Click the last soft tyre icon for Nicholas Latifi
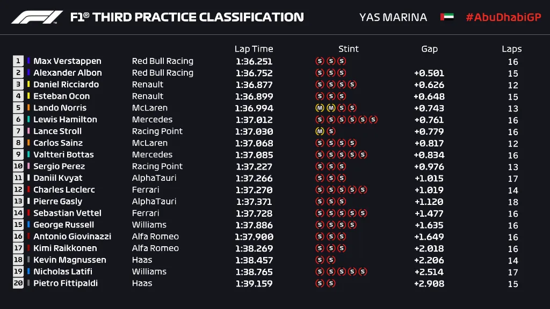This screenshot has height=309, width=550. coord(363,271)
